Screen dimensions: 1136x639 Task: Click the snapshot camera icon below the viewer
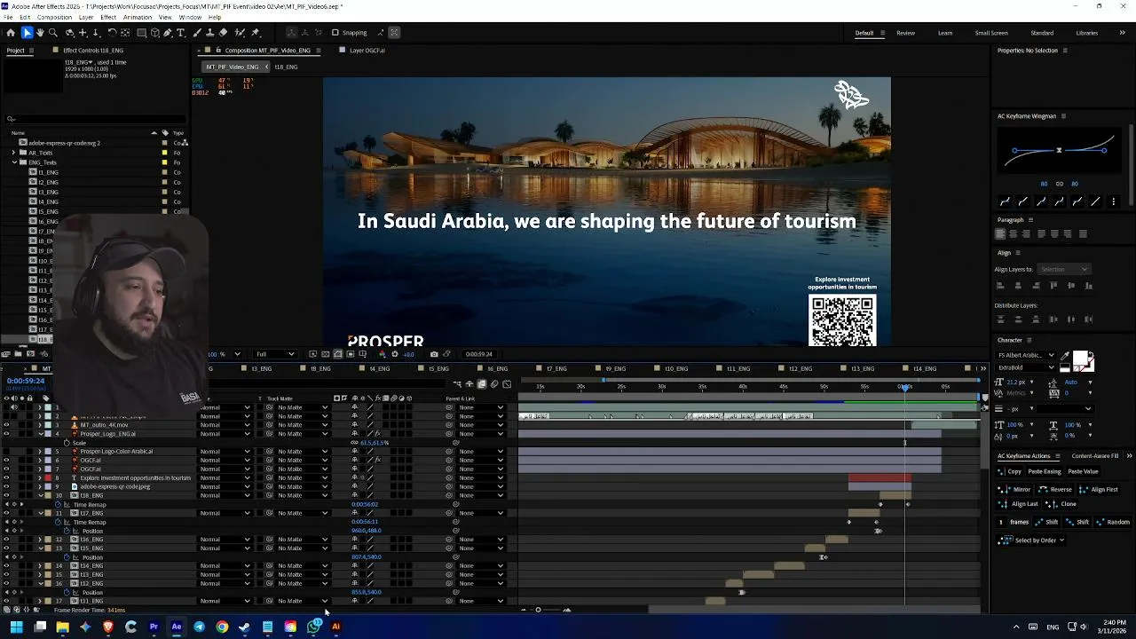pos(434,354)
